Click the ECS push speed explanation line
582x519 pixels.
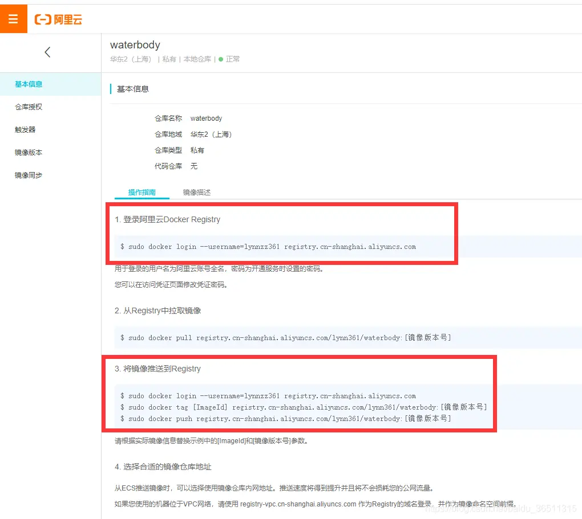(274, 488)
